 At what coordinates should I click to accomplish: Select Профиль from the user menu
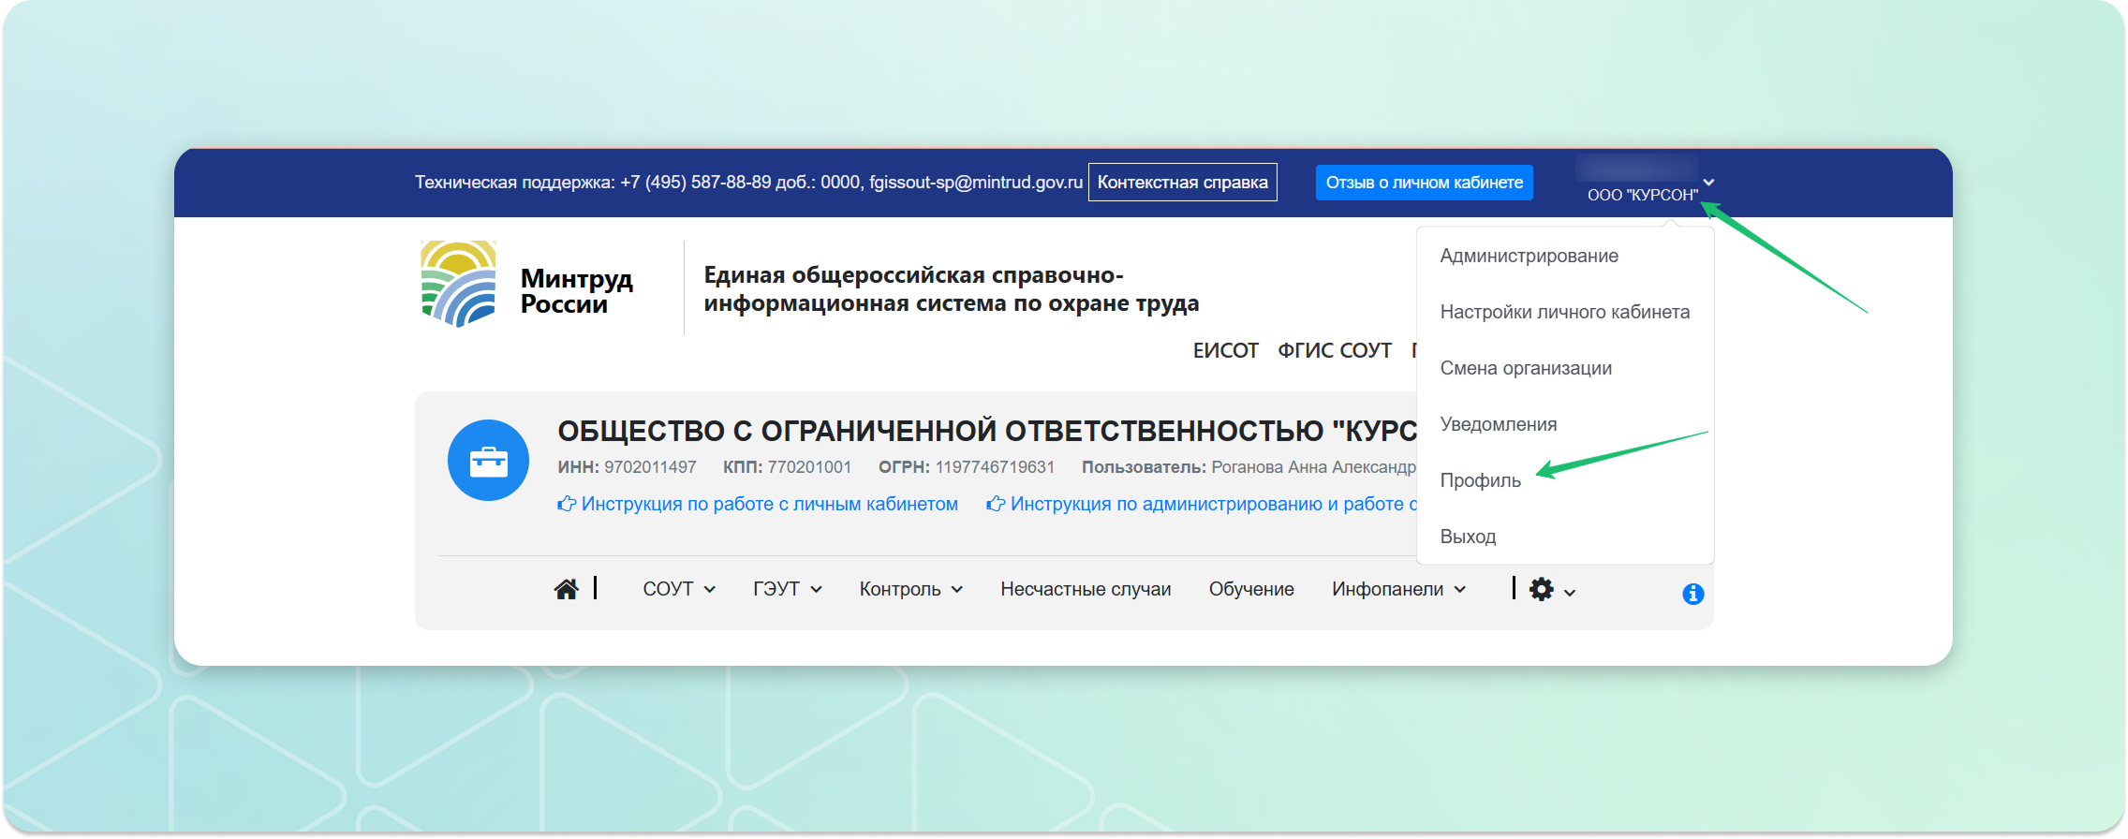1480,480
